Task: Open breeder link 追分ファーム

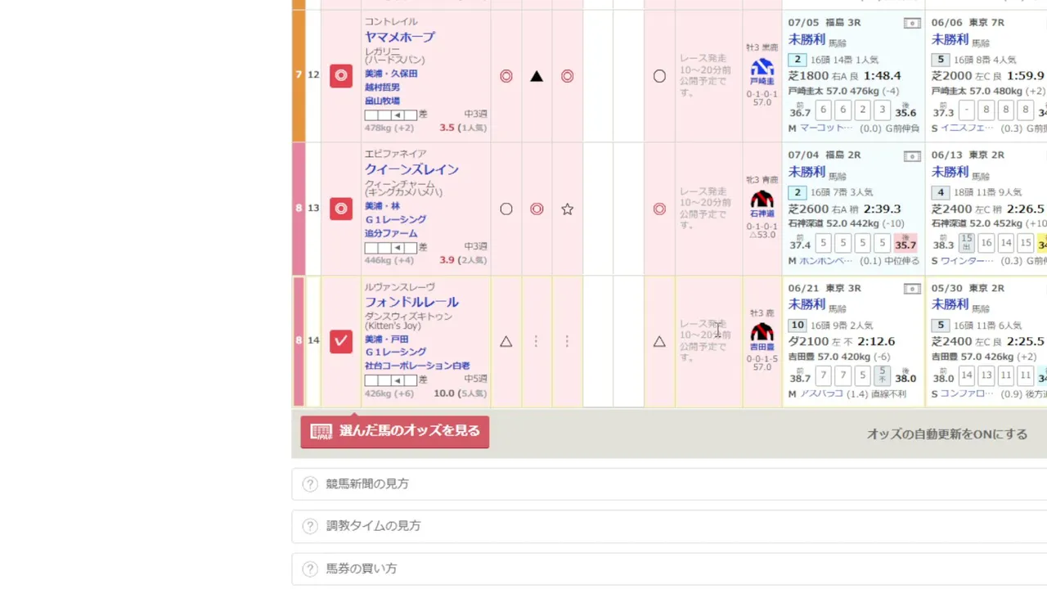Action: tap(391, 233)
